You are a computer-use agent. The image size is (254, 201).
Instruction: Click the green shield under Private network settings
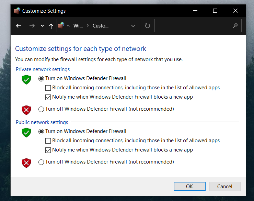(26, 80)
